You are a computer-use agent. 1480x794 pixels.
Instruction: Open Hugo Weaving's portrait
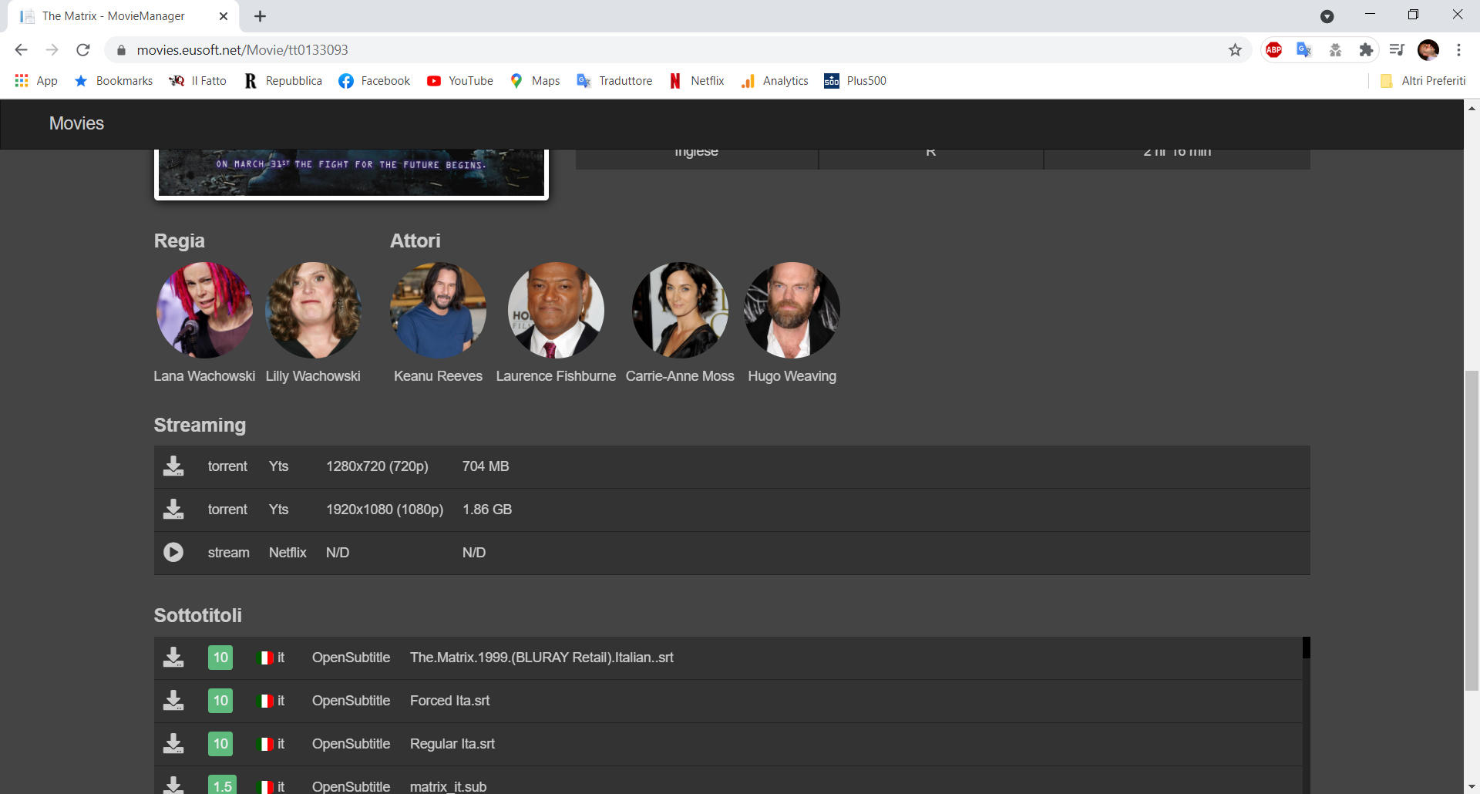[x=792, y=310]
